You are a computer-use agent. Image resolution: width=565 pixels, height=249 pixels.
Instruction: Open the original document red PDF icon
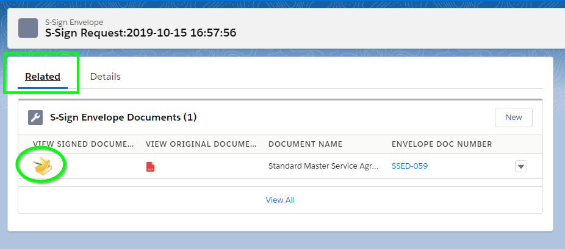point(150,167)
